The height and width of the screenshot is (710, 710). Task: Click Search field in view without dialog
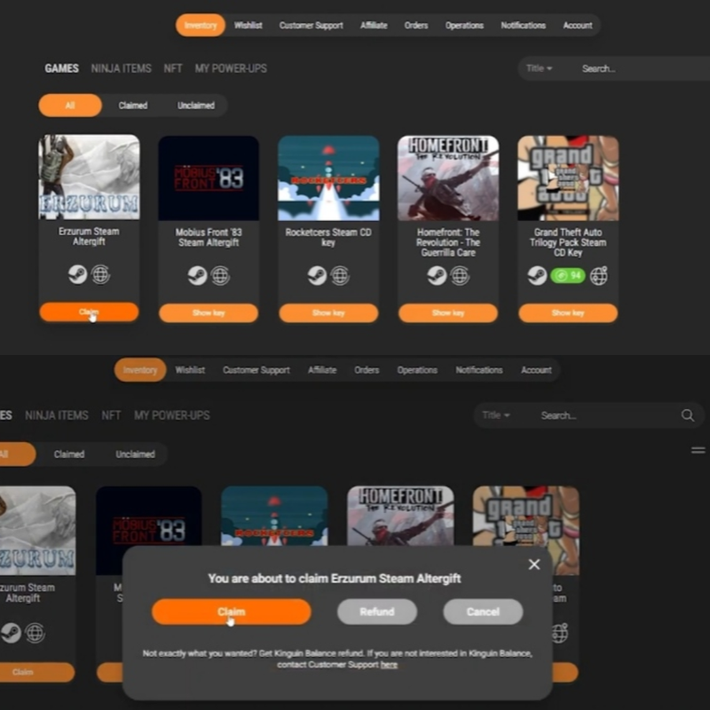click(645, 68)
